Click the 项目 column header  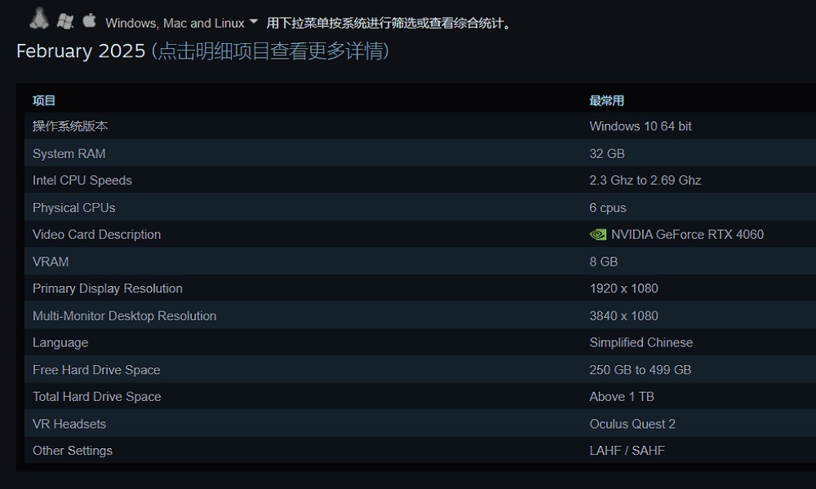pos(40,100)
